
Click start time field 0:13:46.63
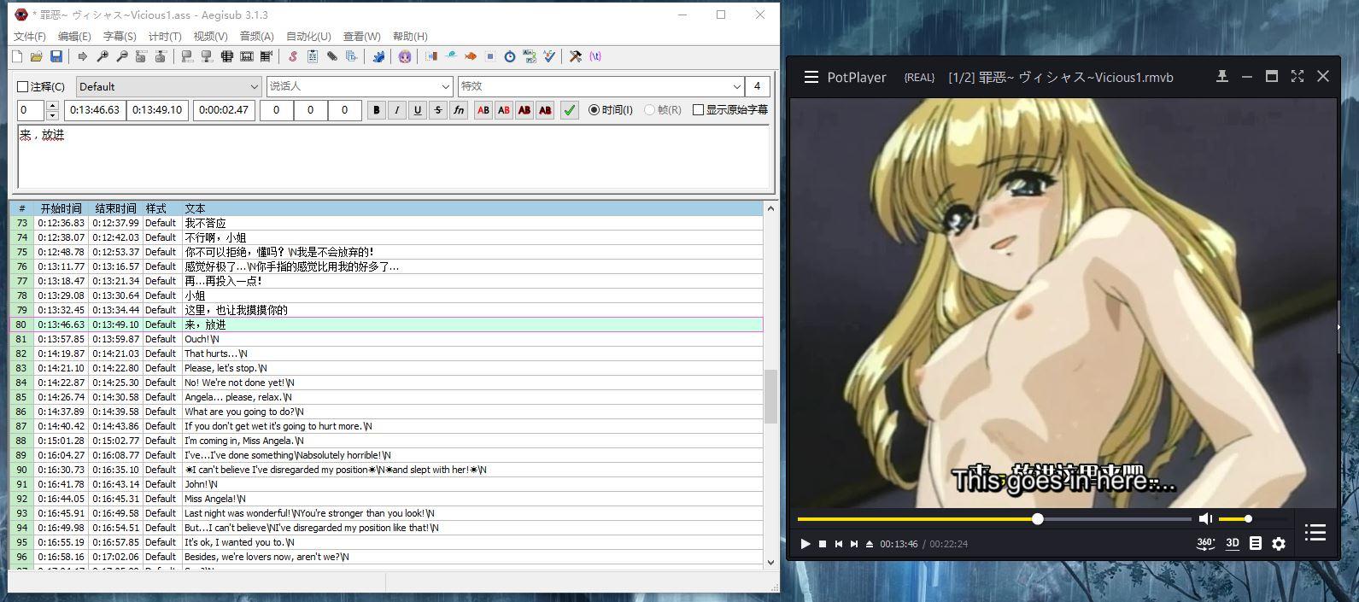[x=95, y=110]
